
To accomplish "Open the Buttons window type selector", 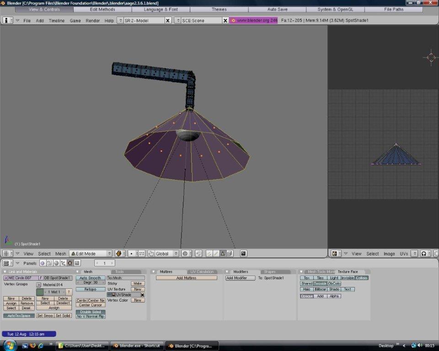I will tap(8, 263).
